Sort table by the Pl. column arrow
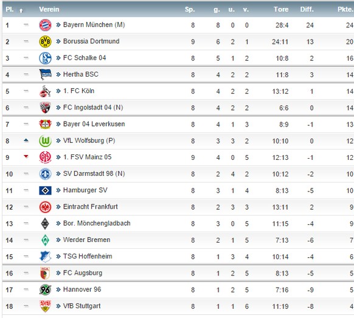 pos(21,10)
